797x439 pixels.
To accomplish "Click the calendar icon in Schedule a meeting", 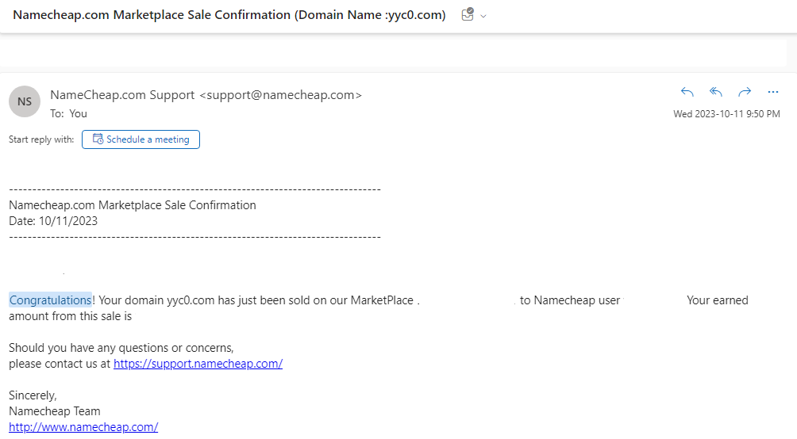I will [98, 139].
